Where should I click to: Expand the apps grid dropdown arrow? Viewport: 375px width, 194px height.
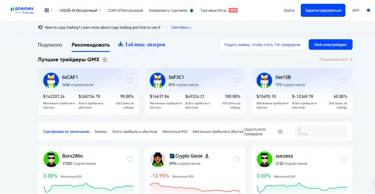(52, 11)
